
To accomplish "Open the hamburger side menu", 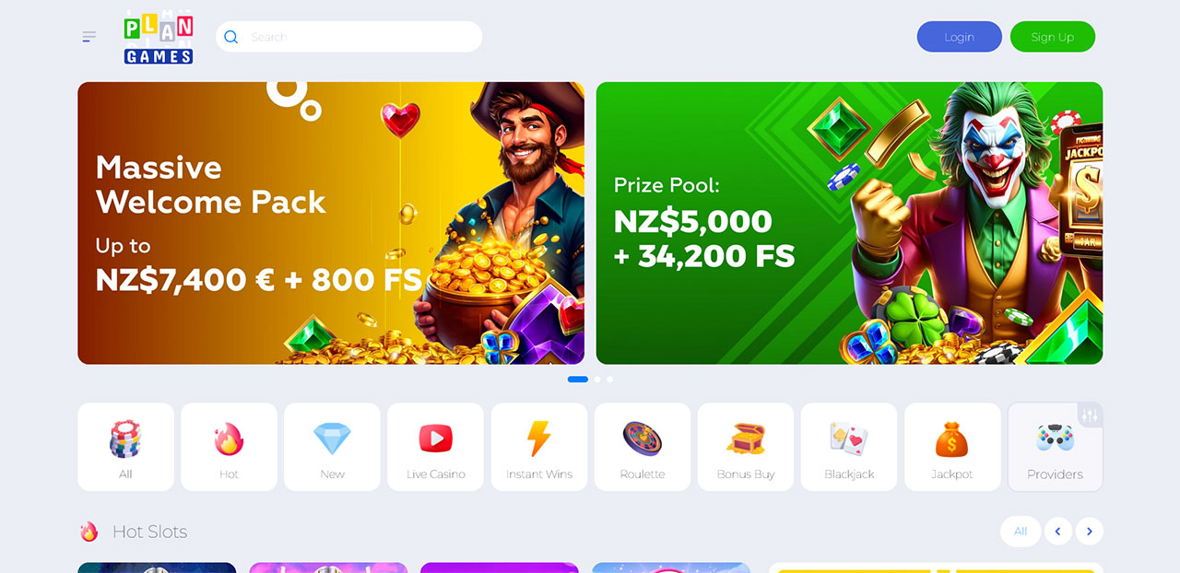I will click(88, 37).
